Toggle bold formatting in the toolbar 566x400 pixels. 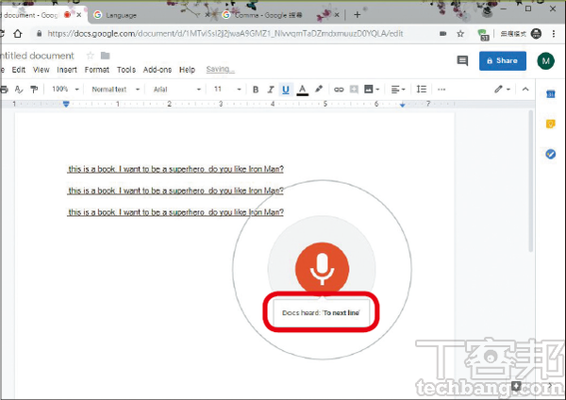[x=255, y=90]
